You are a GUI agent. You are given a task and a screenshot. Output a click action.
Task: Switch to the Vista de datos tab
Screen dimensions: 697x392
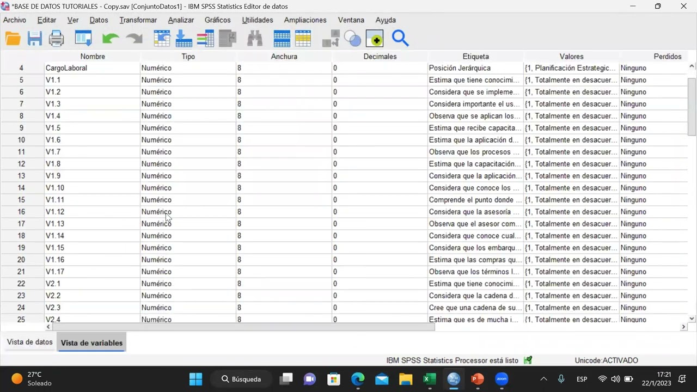(30, 342)
